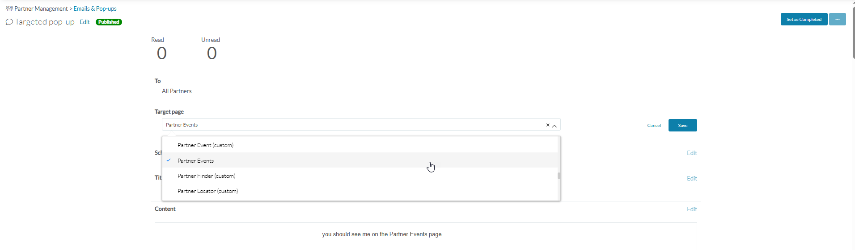Screen dimensions: 855x250
Task: Click the Partner Management people icon
Action: (9, 8)
